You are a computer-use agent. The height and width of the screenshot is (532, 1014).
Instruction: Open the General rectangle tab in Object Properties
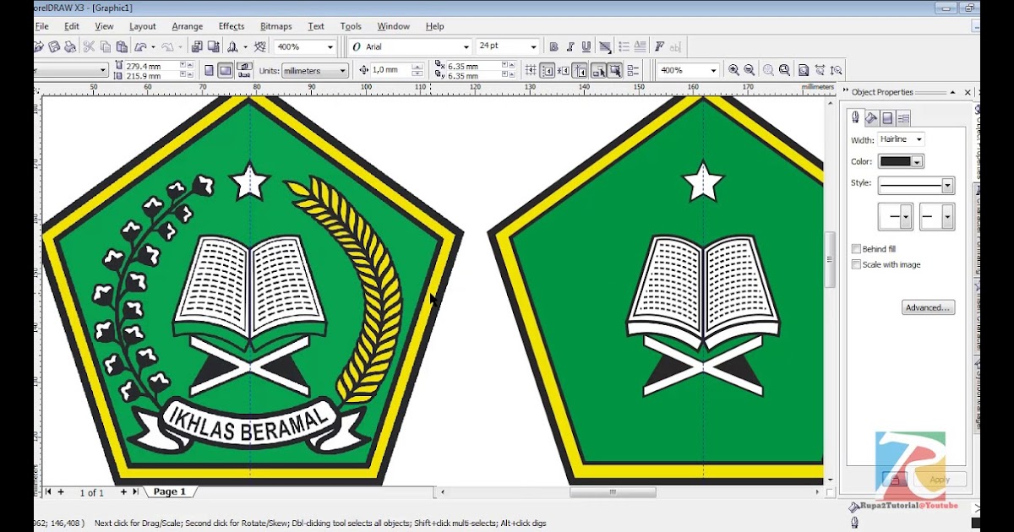[887, 117]
